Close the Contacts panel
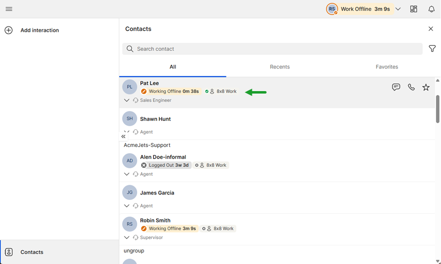The image size is (441, 264). click(431, 29)
